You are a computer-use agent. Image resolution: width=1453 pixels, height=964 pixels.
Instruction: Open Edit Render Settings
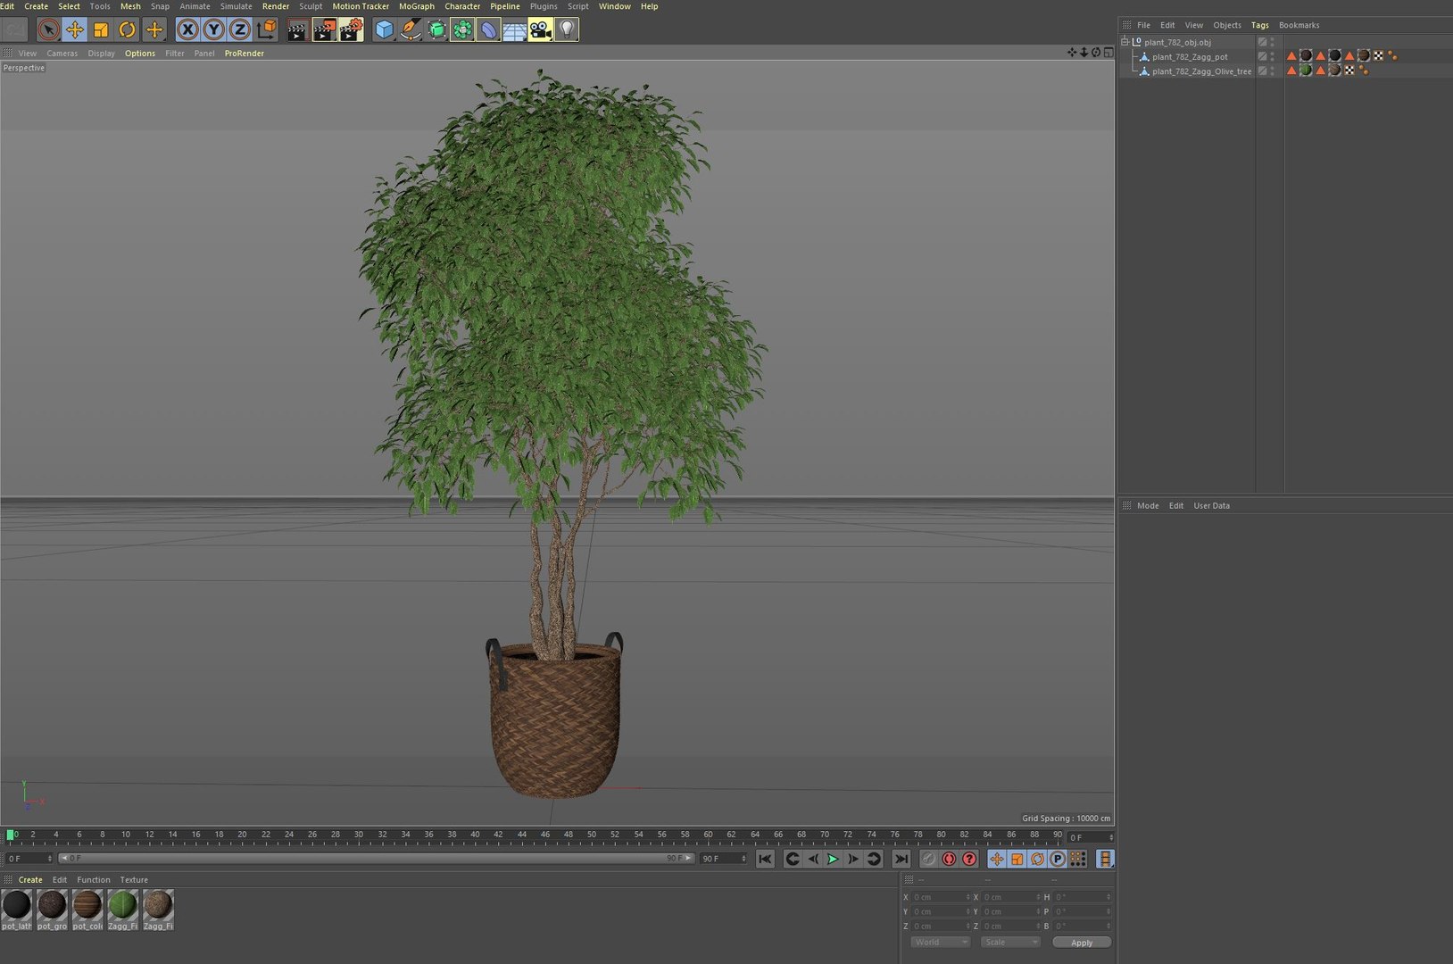pyautogui.click(x=351, y=30)
